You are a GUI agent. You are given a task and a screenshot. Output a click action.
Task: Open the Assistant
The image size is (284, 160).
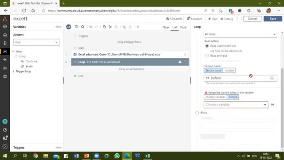(x=194, y=19)
